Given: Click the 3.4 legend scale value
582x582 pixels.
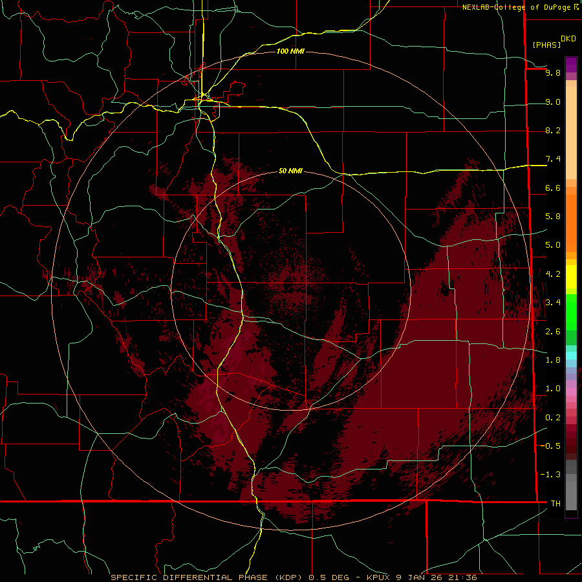Looking at the screenshot, I should [553, 303].
